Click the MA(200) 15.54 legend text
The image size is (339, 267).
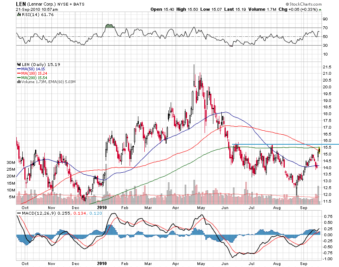tap(34, 78)
